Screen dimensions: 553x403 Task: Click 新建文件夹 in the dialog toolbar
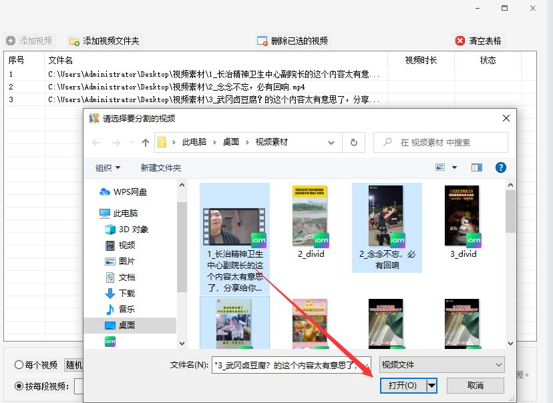point(160,167)
